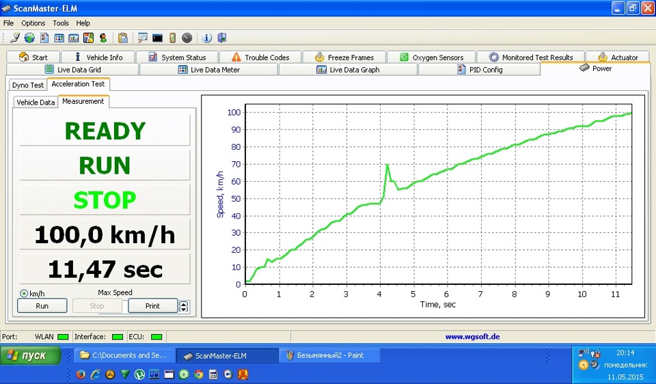Switch to the Monitored Test Results tab
This screenshot has width=656, height=384.
click(530, 57)
